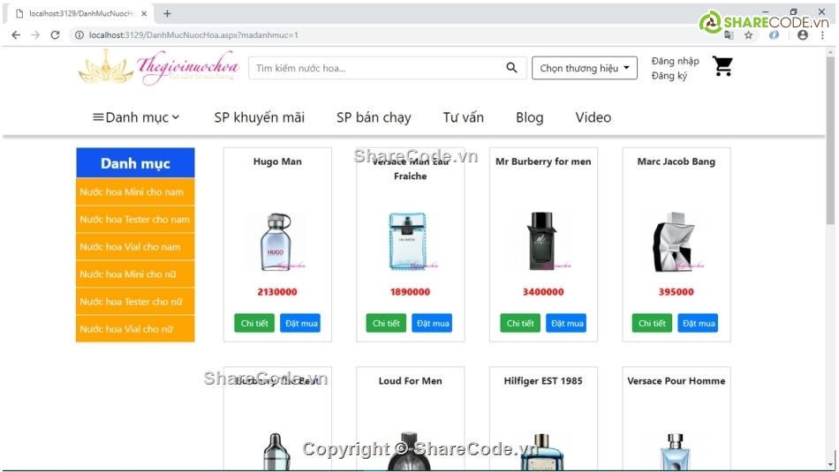Click Versace Pour Homme product title
This screenshot has height=472, width=839.
[x=676, y=380]
